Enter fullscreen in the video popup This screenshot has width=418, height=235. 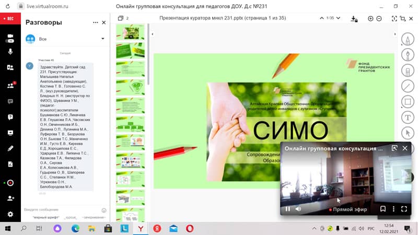pyautogui.click(x=404, y=209)
